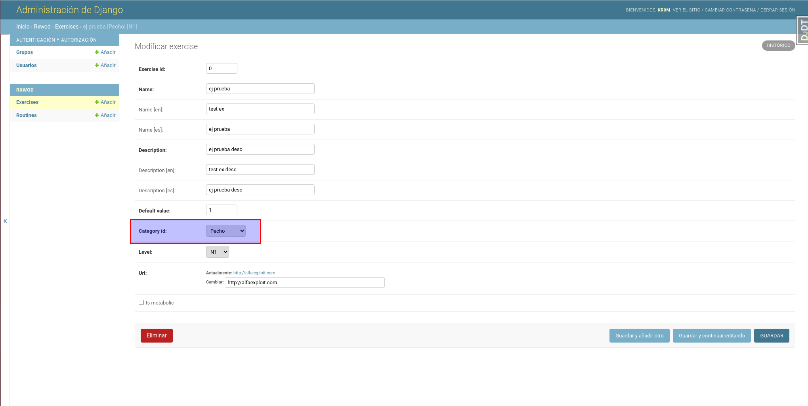The width and height of the screenshot is (808, 406).
Task: Follow the current alfaexploit.com URL link
Action: coord(254,273)
